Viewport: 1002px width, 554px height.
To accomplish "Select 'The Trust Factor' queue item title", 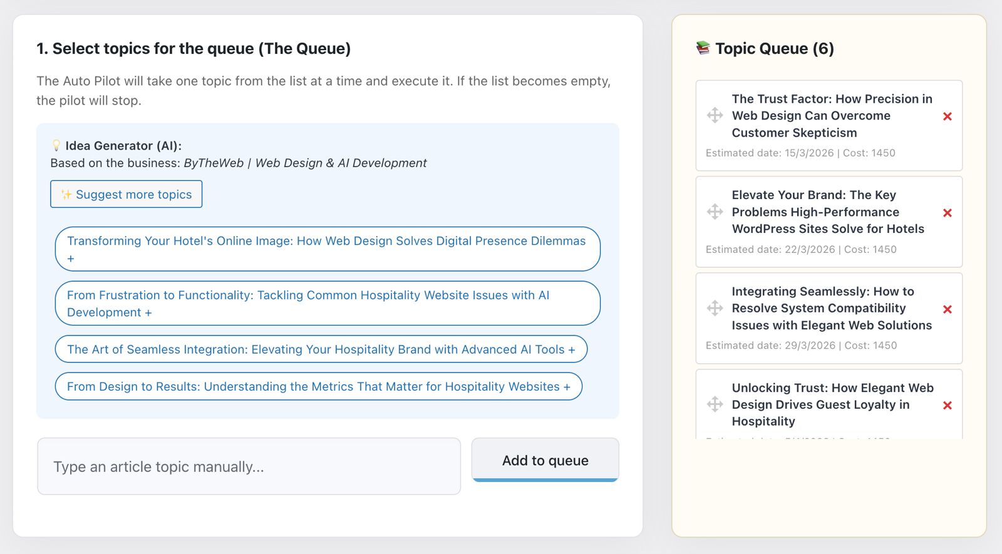I will (832, 116).
